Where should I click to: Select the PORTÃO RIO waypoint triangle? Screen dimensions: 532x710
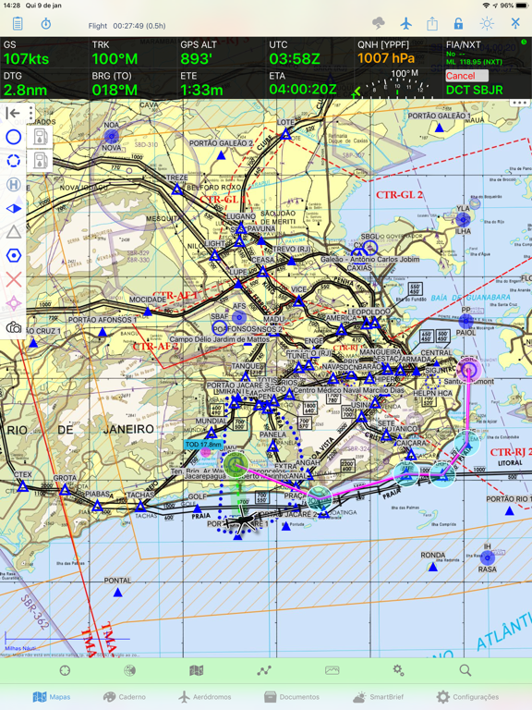510,510
